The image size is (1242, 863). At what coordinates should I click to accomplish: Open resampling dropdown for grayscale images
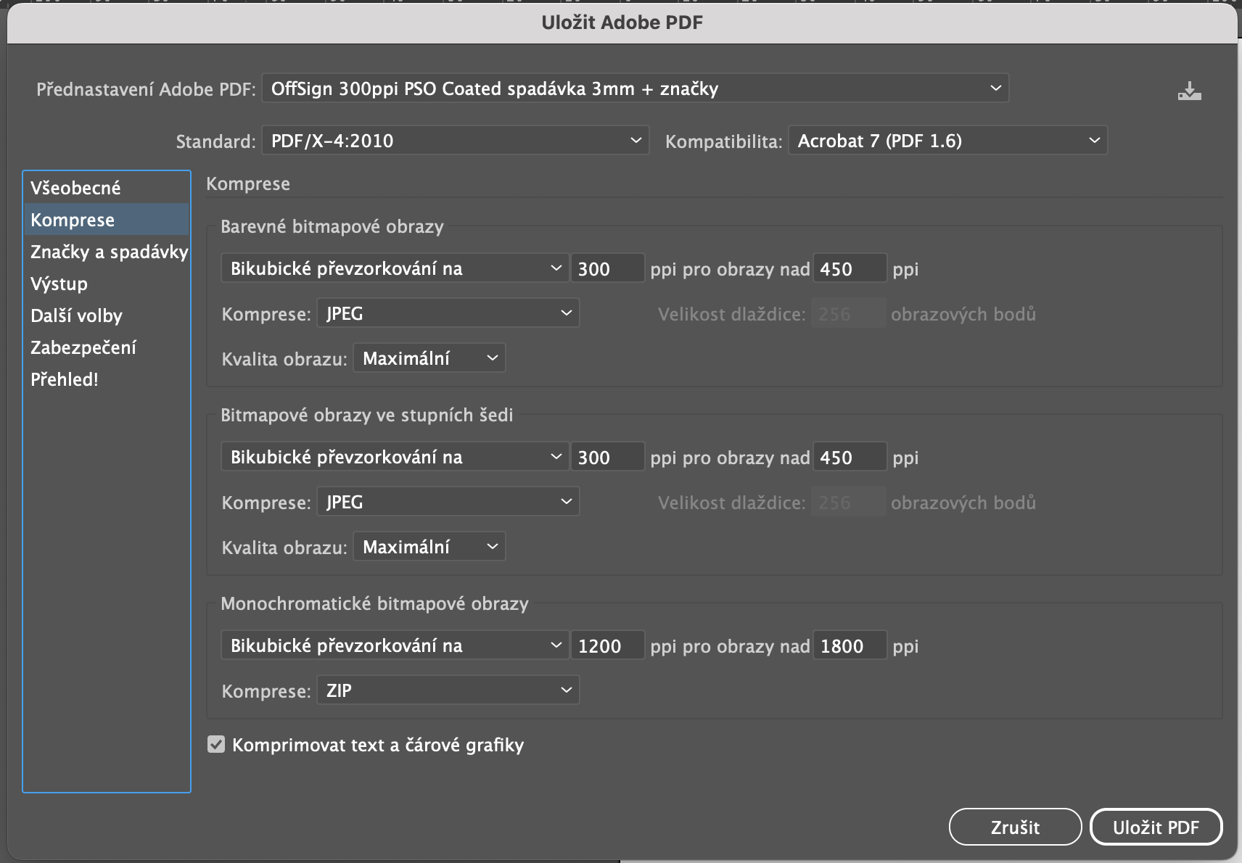395,457
